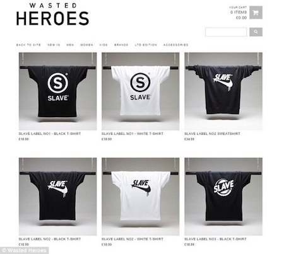The width and height of the screenshot is (284, 254).
Task: Open the Kids category
Action: tap(104, 45)
